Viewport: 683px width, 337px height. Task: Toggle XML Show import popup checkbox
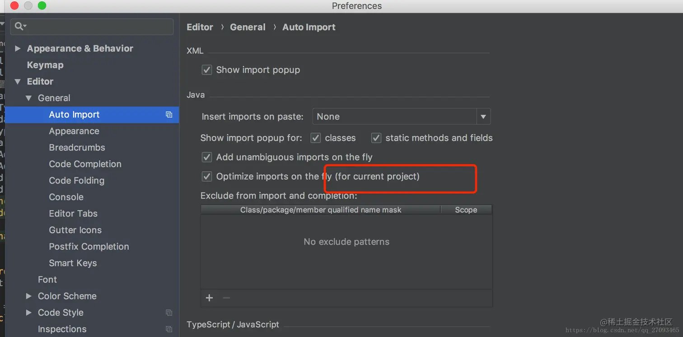(x=207, y=70)
